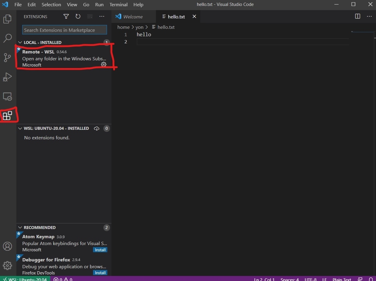Click the yon breadcrumb segment
Screen dimensions: 376x281
(139, 27)
